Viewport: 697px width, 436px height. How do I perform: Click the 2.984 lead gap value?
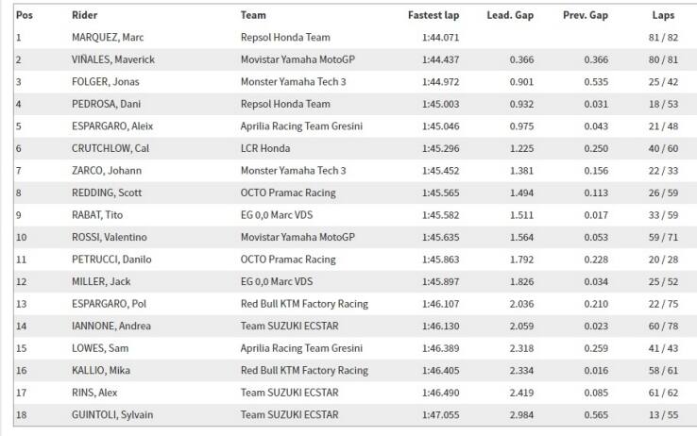pyautogui.click(x=523, y=414)
